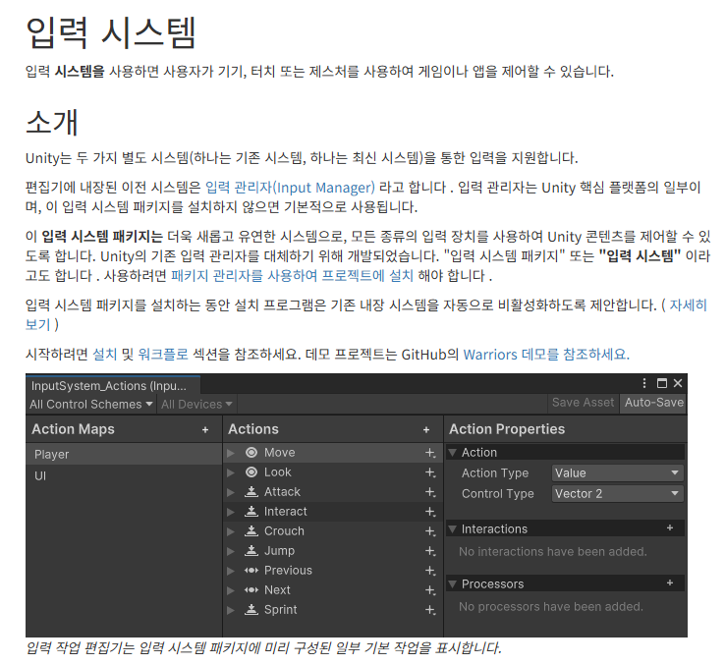This screenshot has width=725, height=665.
Task: Add a new action in Actions header
Action: [x=425, y=430]
